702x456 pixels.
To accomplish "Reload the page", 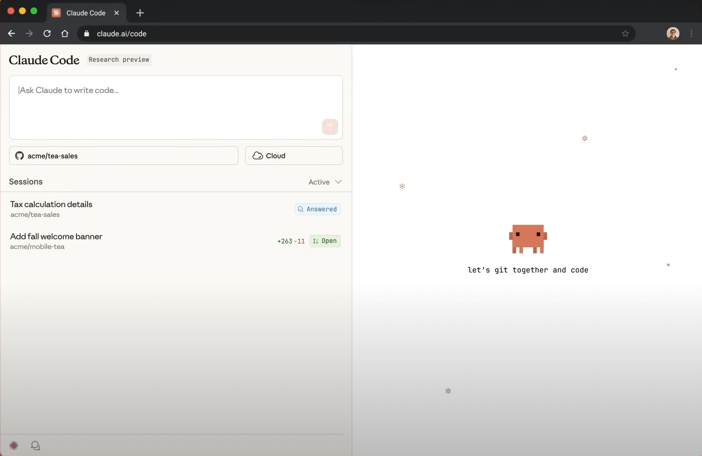I will (47, 34).
